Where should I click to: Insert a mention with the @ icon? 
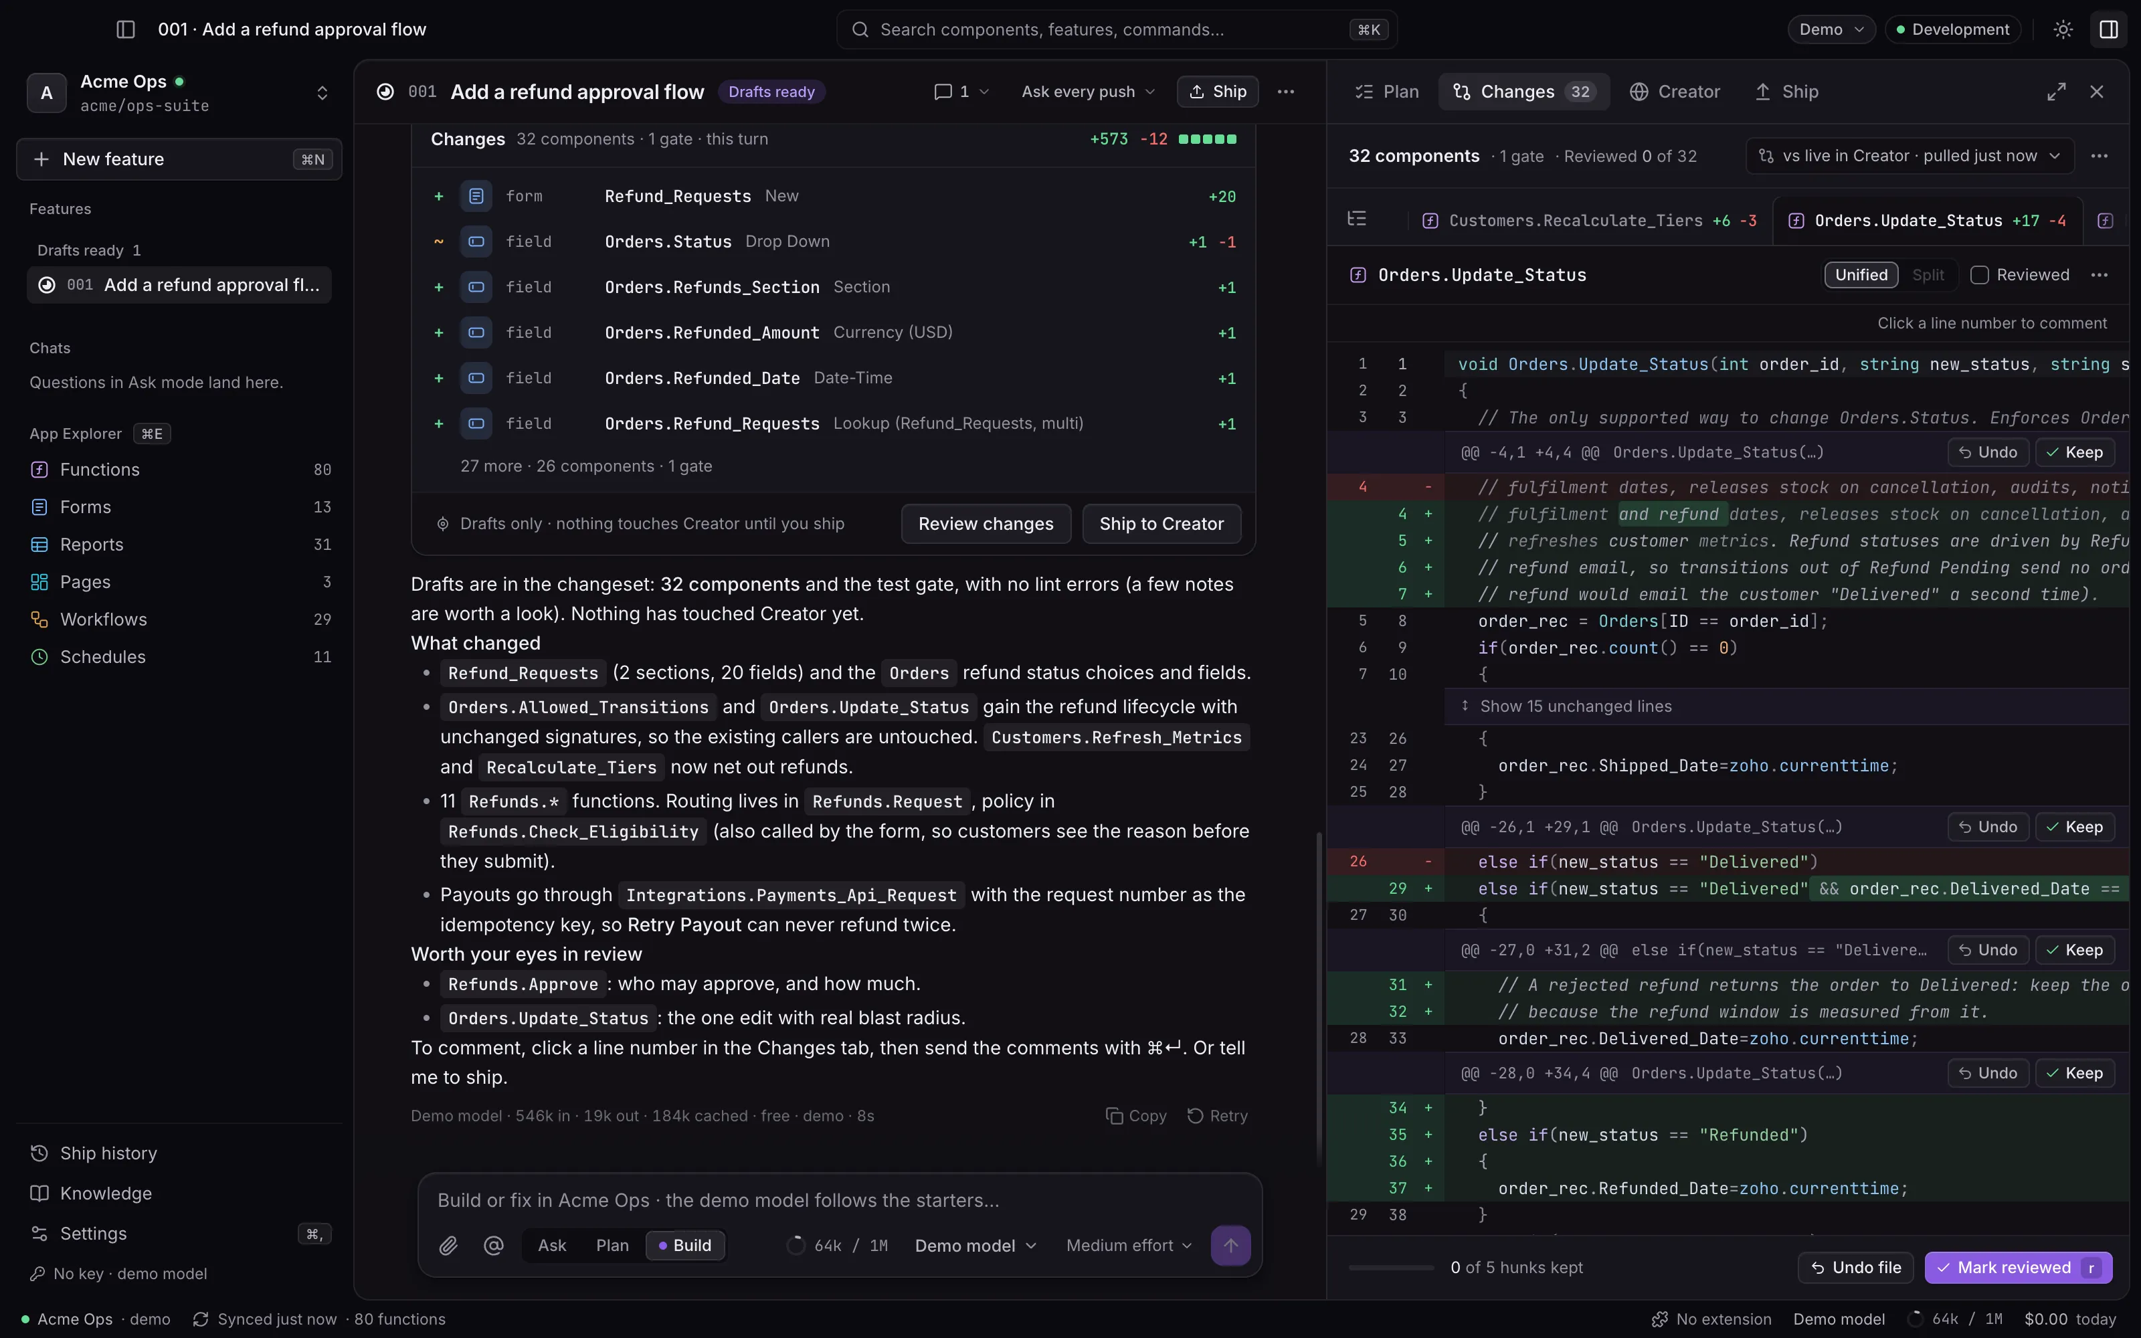pos(494,1245)
